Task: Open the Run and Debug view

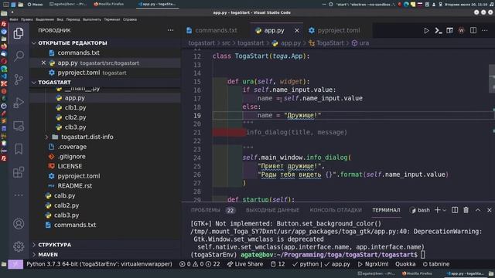Action: click(19, 103)
